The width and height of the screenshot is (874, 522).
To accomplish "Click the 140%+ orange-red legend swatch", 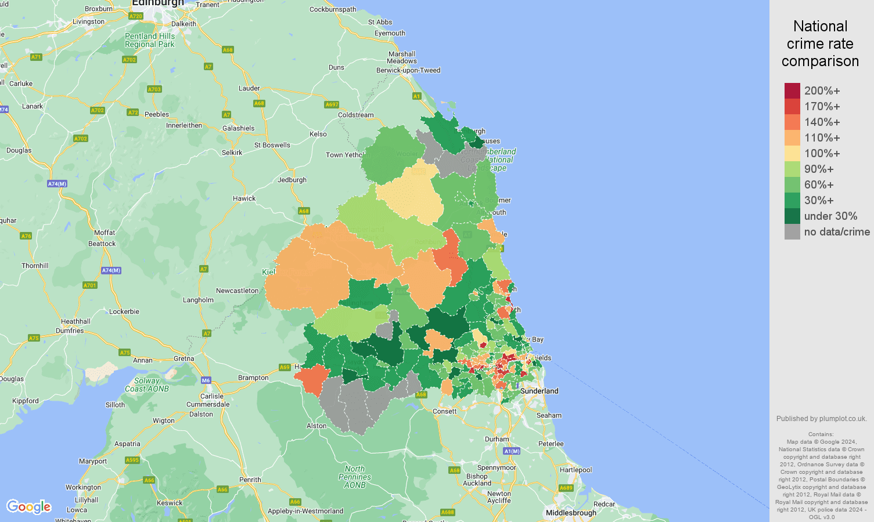I will 792,122.
